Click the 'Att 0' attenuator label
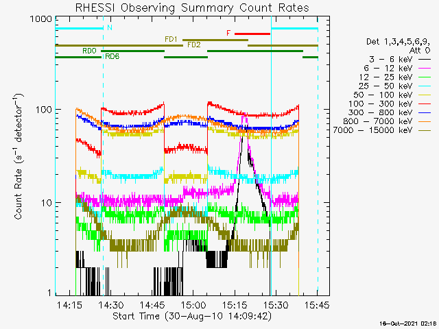The image size is (439, 329). (419, 51)
